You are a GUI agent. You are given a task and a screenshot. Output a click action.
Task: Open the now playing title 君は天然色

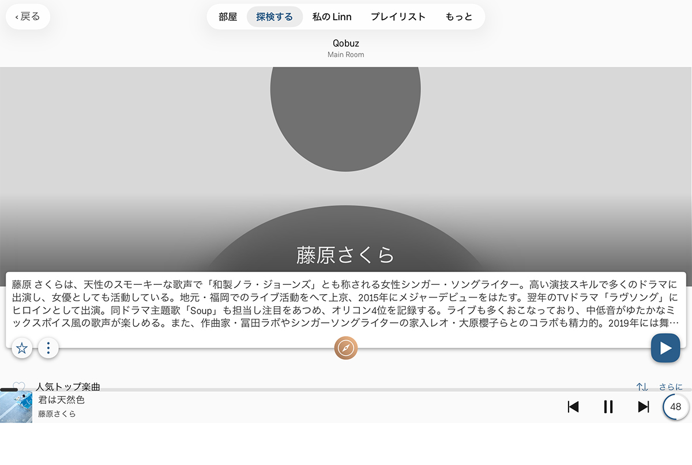pos(62,400)
